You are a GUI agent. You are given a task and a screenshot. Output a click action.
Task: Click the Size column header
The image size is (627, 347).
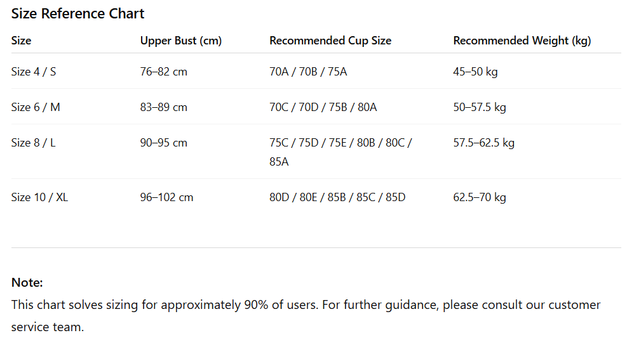click(21, 41)
